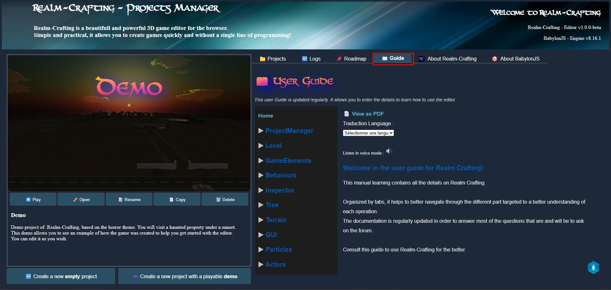Viewport: 611px width, 290px height.
Task: Click the blue scroll-to-top arrow hexagon
Action: tap(593, 267)
